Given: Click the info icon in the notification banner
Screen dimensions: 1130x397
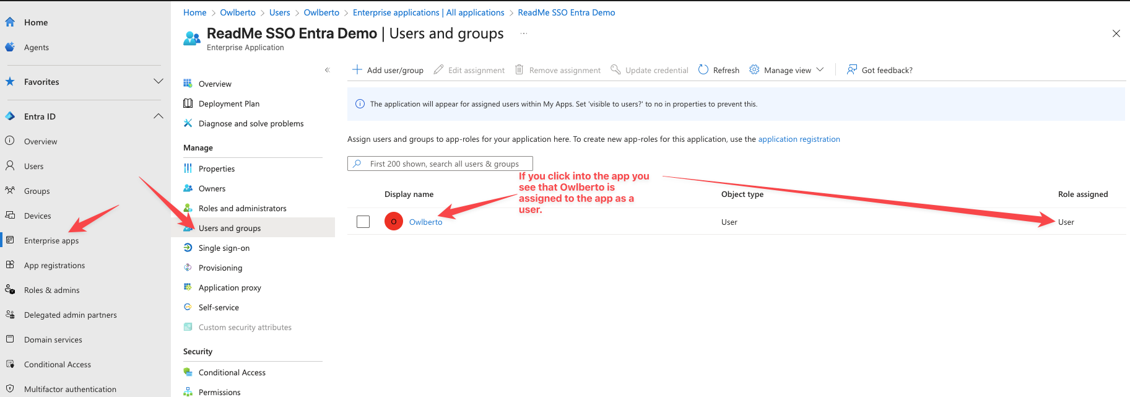Looking at the screenshot, I should click(x=360, y=104).
